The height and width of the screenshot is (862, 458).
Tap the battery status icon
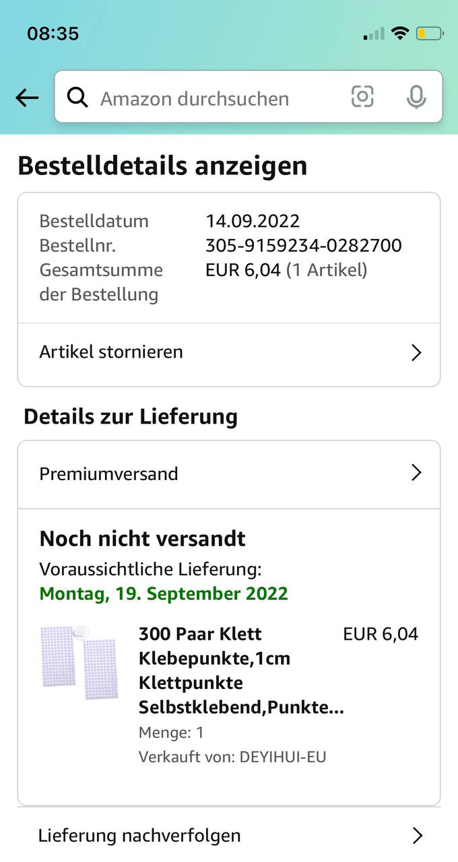[429, 33]
